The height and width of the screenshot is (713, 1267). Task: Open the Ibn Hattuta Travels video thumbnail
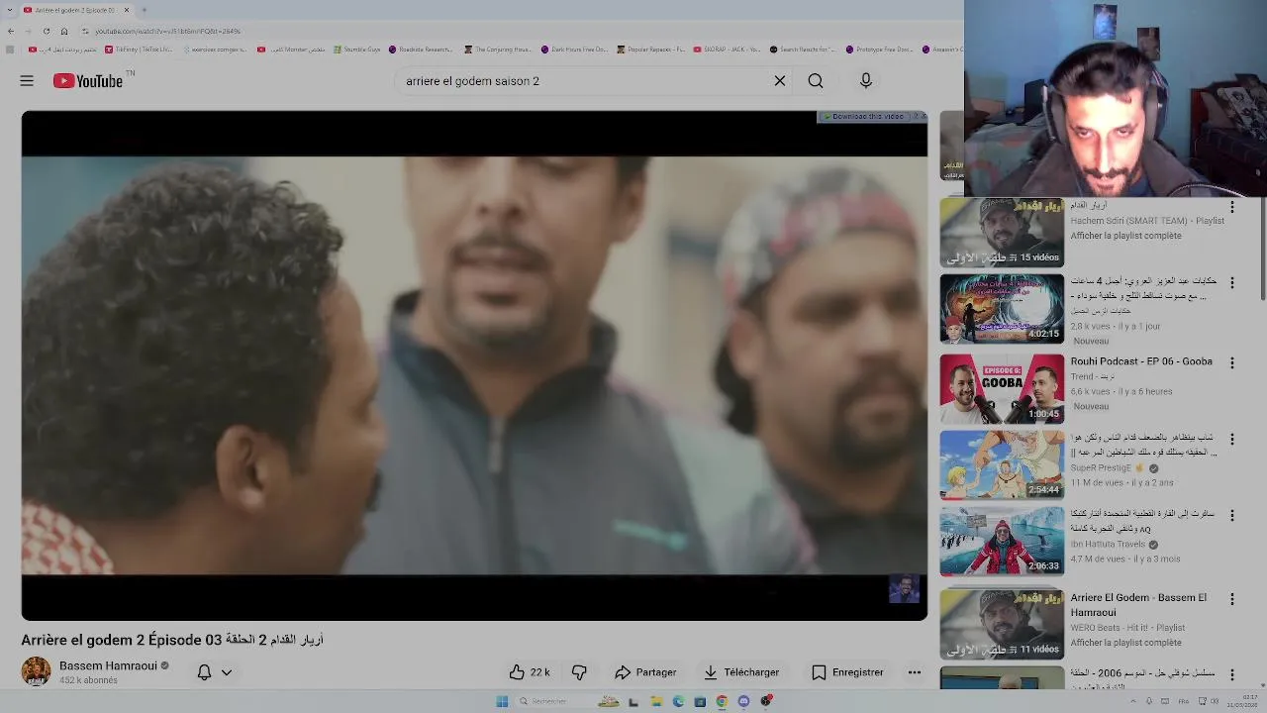(1002, 542)
